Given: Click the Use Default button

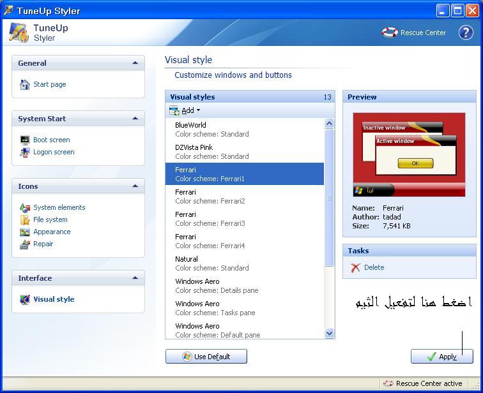Looking at the screenshot, I should 206,357.
